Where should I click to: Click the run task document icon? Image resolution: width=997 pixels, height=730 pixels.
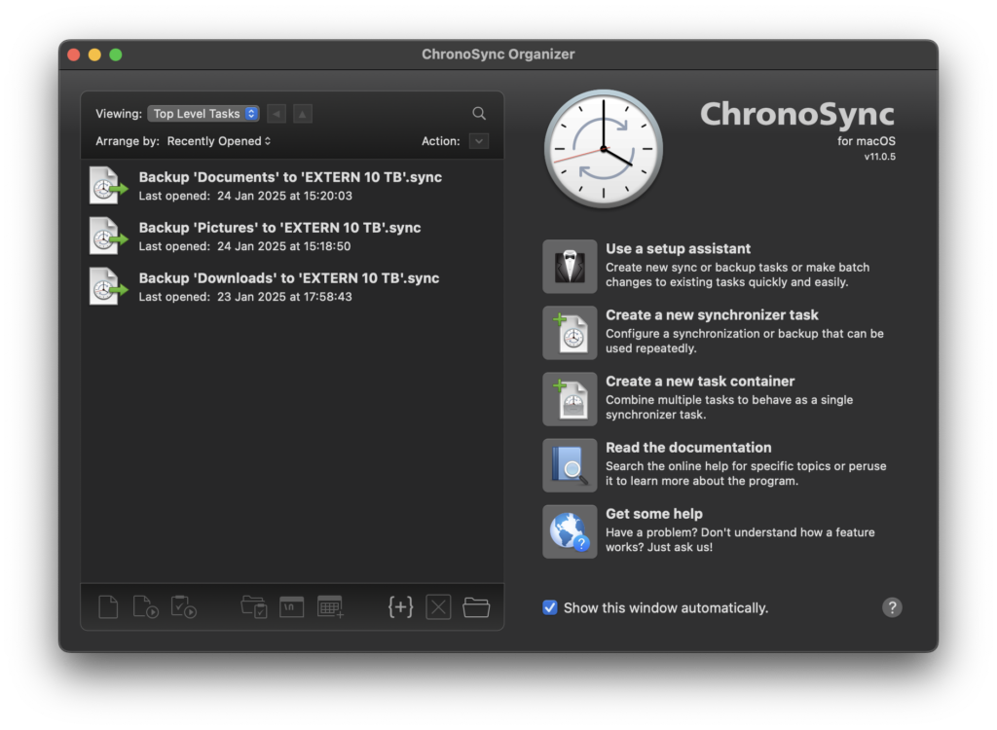[145, 607]
